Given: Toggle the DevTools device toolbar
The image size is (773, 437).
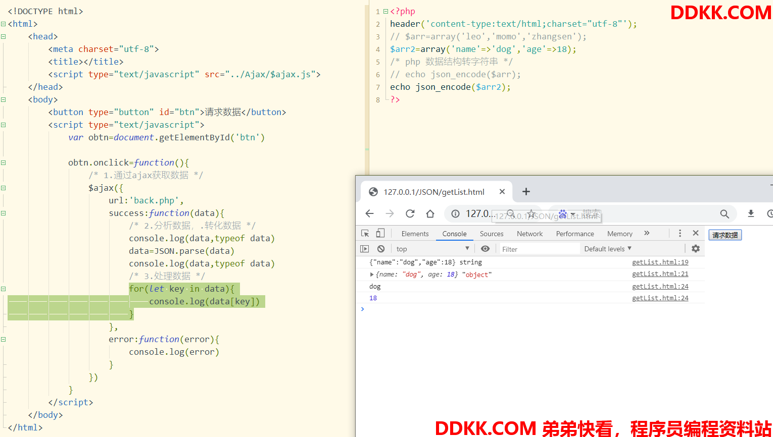Looking at the screenshot, I should (380, 233).
